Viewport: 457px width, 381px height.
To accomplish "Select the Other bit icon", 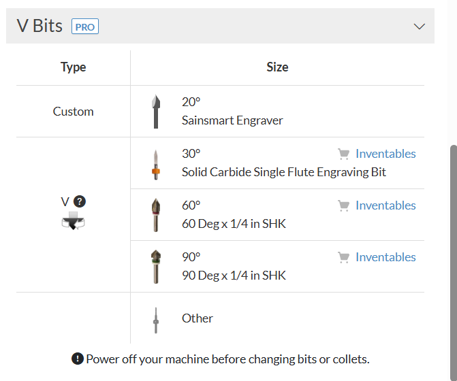I will pyautogui.click(x=156, y=318).
